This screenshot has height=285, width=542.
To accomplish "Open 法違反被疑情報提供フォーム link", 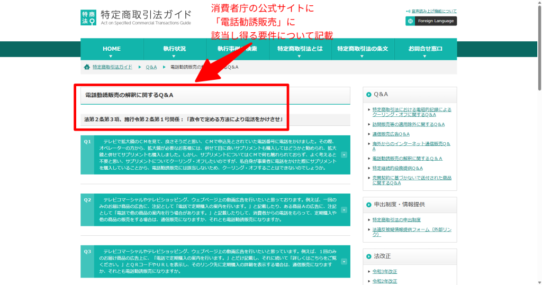I will click(412, 232).
